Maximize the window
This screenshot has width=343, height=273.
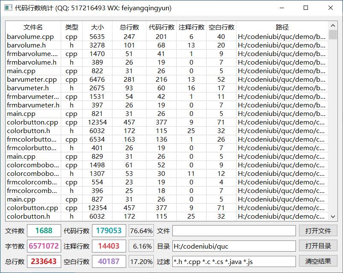point(306,8)
